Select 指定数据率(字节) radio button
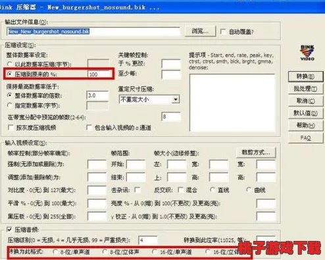 click(10, 105)
